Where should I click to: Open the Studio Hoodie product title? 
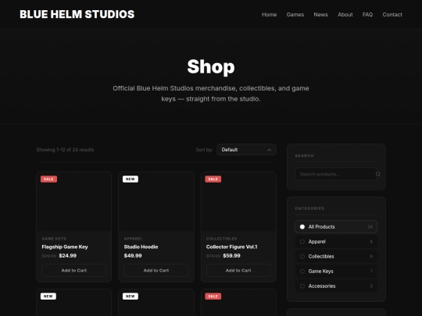coord(141,247)
